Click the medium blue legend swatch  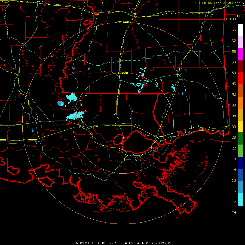[240, 175]
